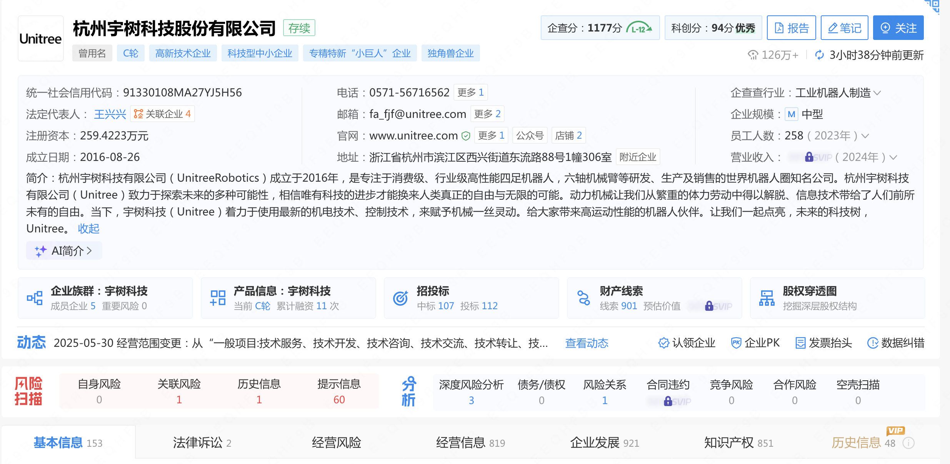
Task: Switch to VIP 历史信息 48 tab
Action: click(x=863, y=443)
